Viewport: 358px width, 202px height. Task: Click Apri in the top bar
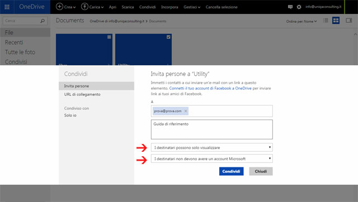pyautogui.click(x=112, y=7)
